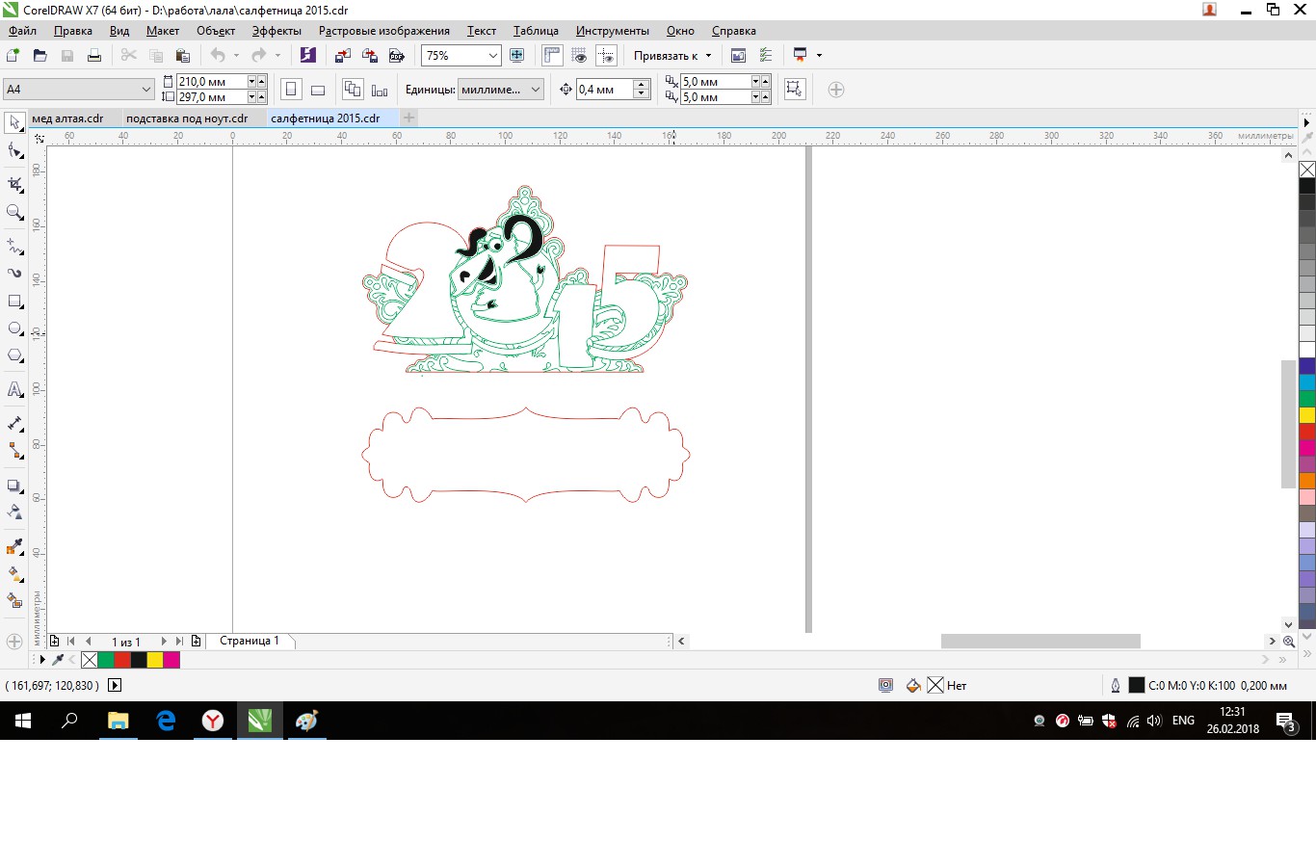Toggle Treat as filled button
Screen dimensions: 1316x867
coord(794,90)
